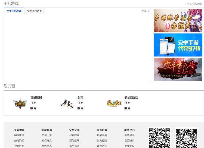Open 代充 under 英雄联盟
204x148 pixels.
(x=33, y=103)
